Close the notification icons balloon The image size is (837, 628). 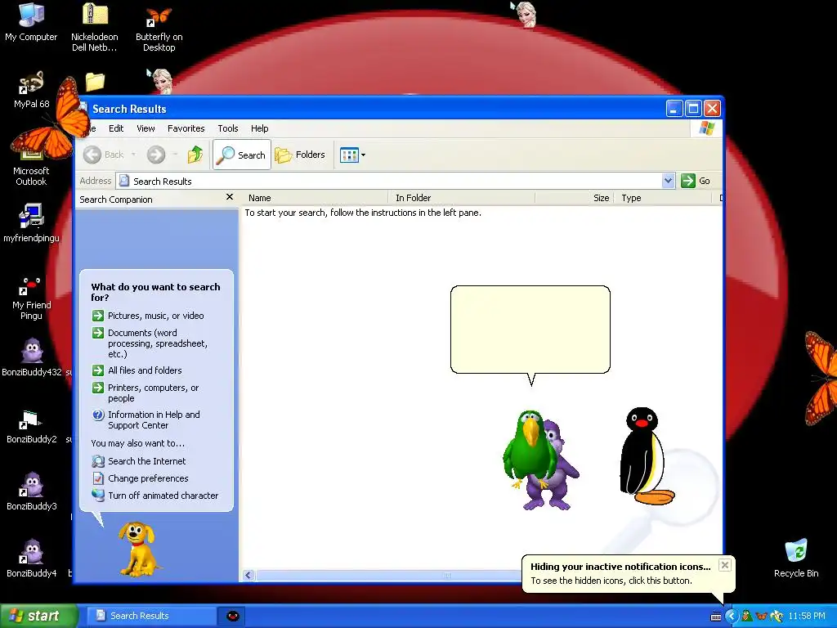coord(724,565)
